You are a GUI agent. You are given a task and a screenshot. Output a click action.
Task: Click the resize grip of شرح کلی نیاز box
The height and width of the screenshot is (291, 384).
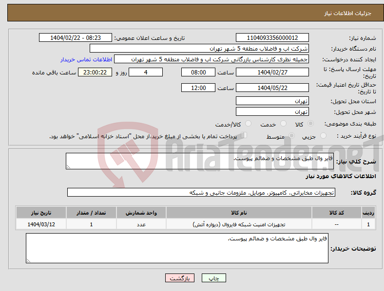pos(68,167)
